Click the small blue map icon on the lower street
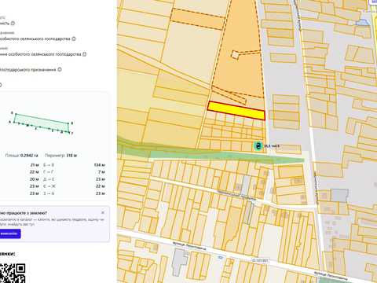Image resolution: width=377 pixels, height=283 pixels. (221, 258)
